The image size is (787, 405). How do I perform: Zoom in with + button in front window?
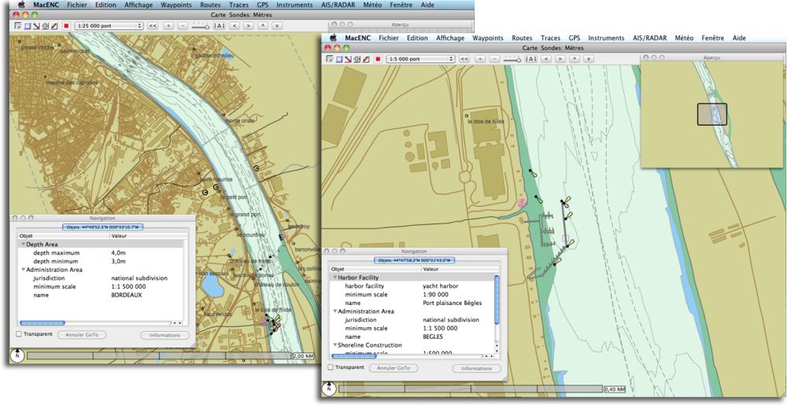pos(480,59)
